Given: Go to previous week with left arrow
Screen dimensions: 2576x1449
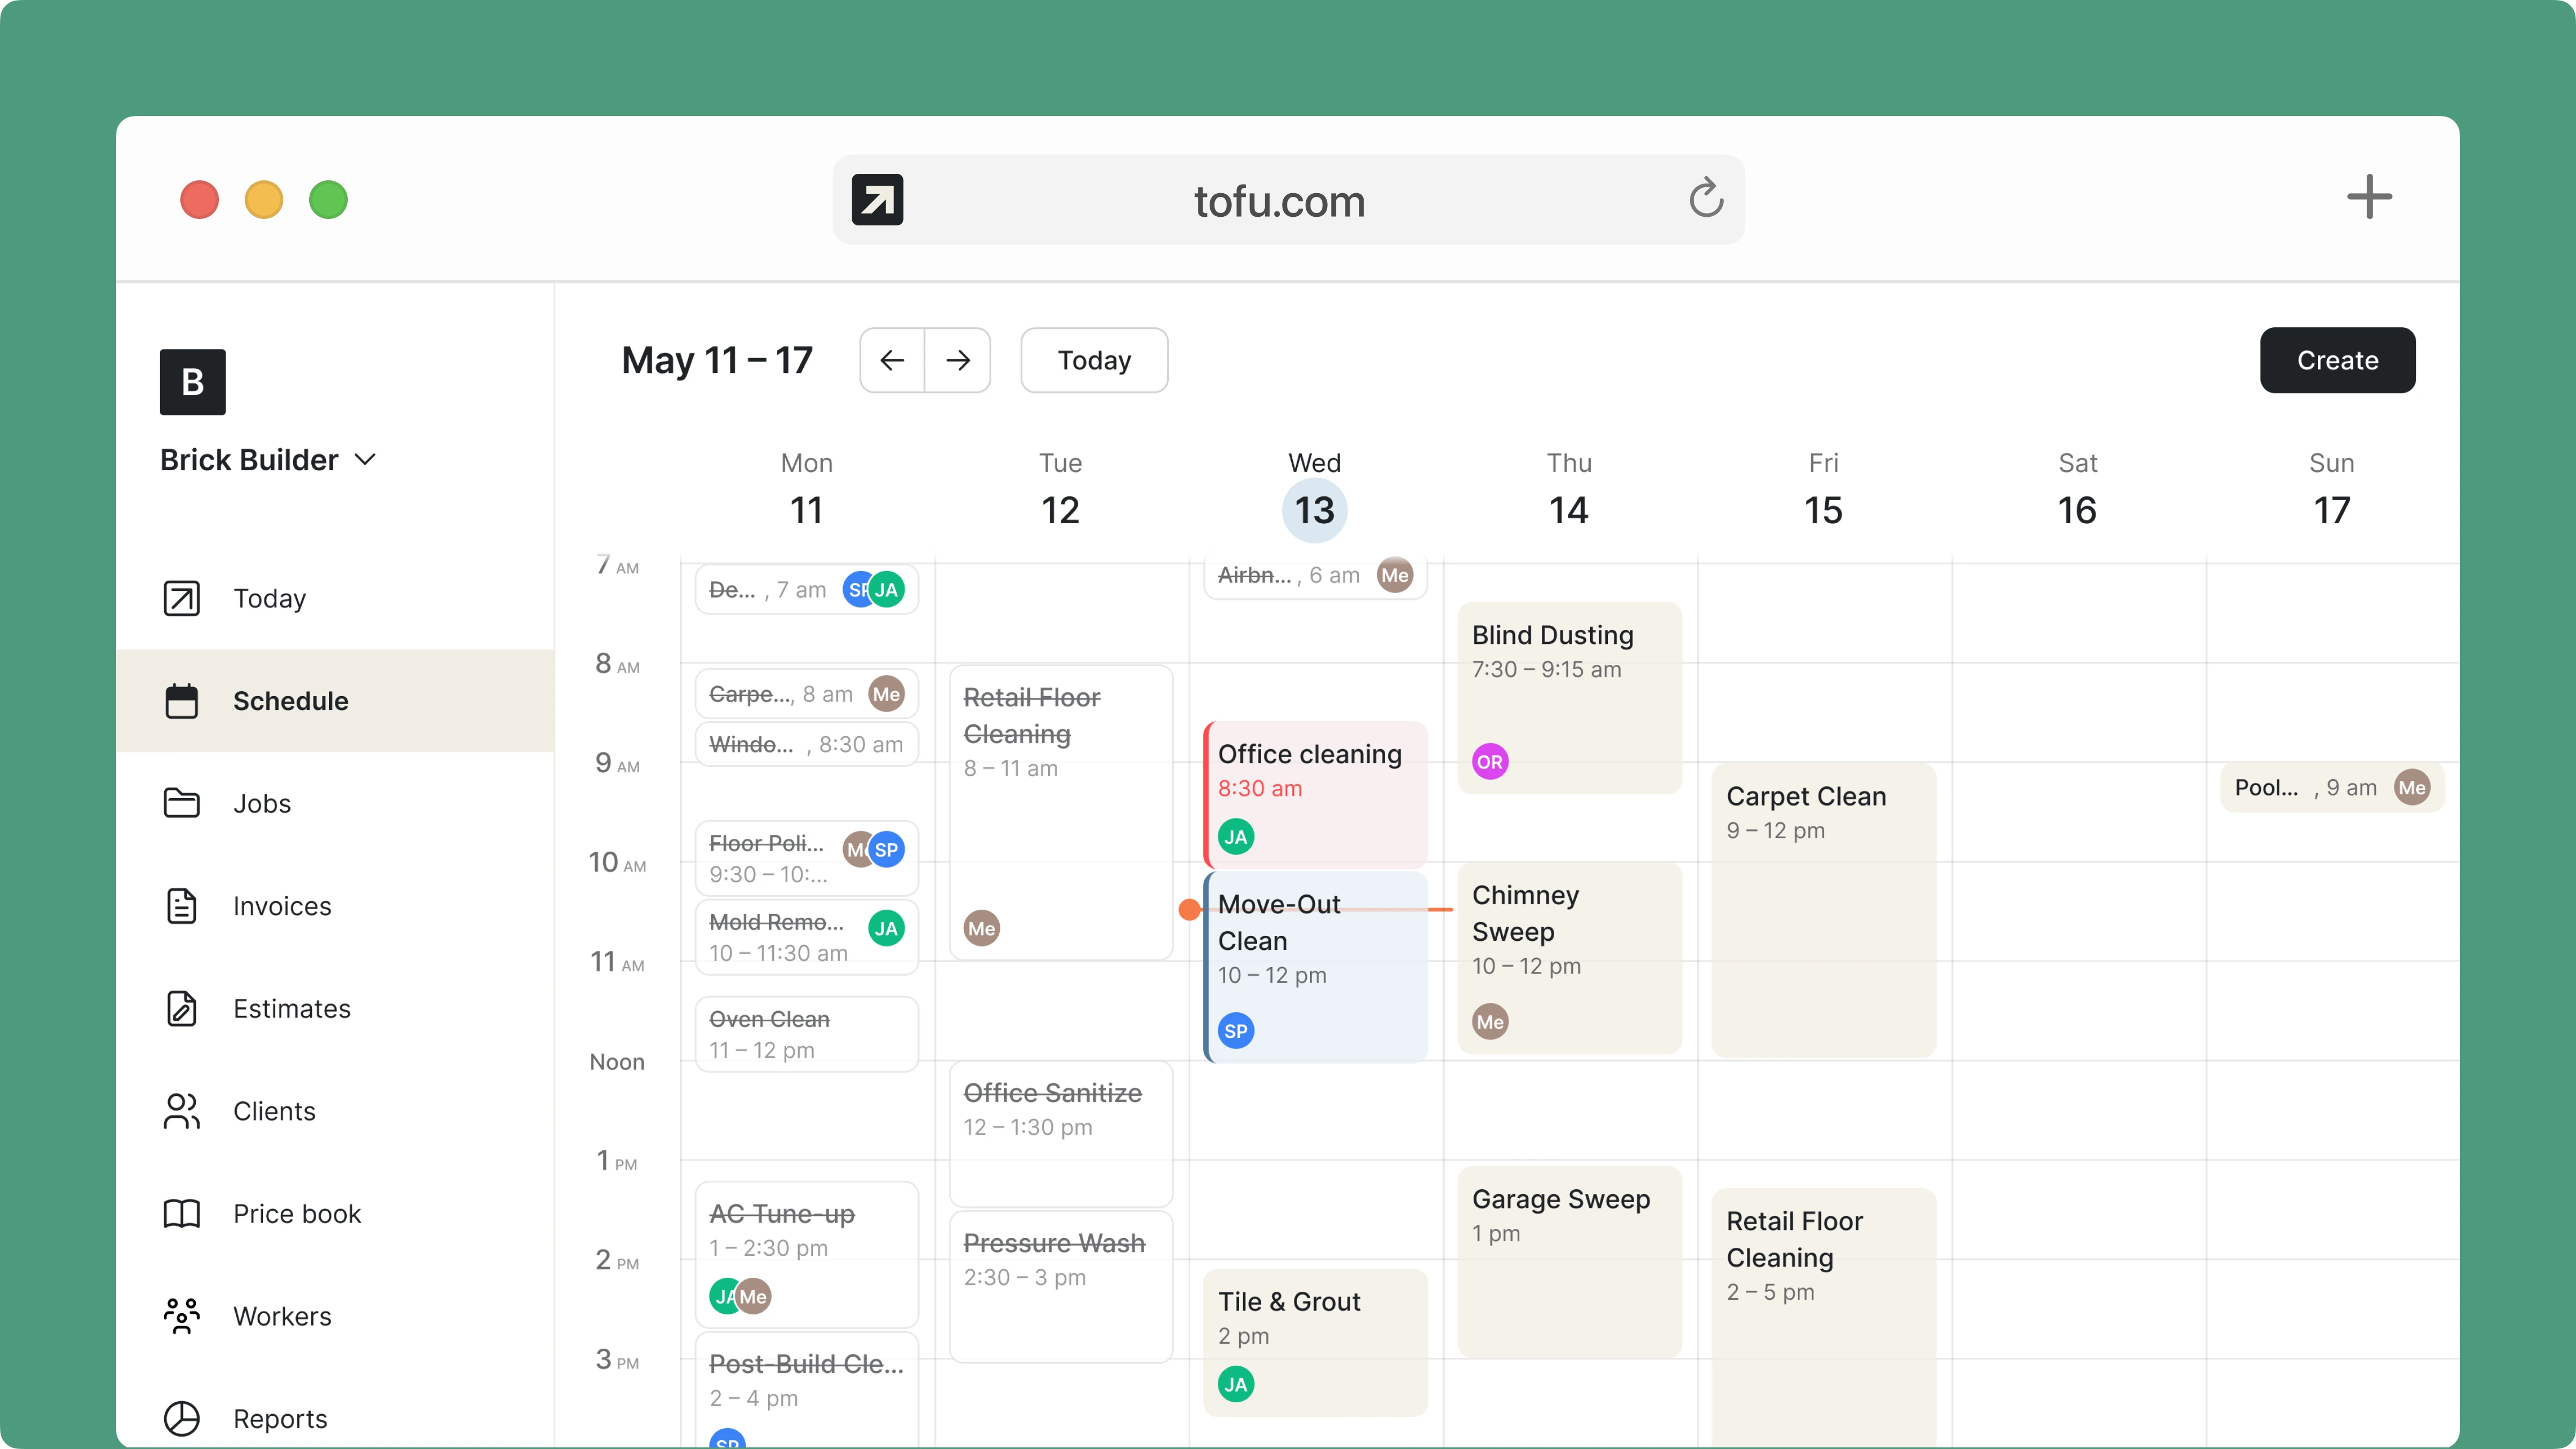Looking at the screenshot, I should [892, 360].
